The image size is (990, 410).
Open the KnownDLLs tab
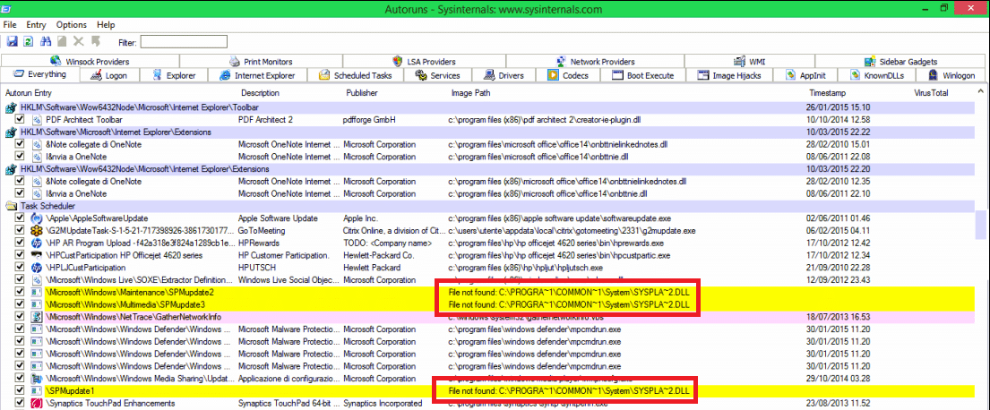coord(878,76)
